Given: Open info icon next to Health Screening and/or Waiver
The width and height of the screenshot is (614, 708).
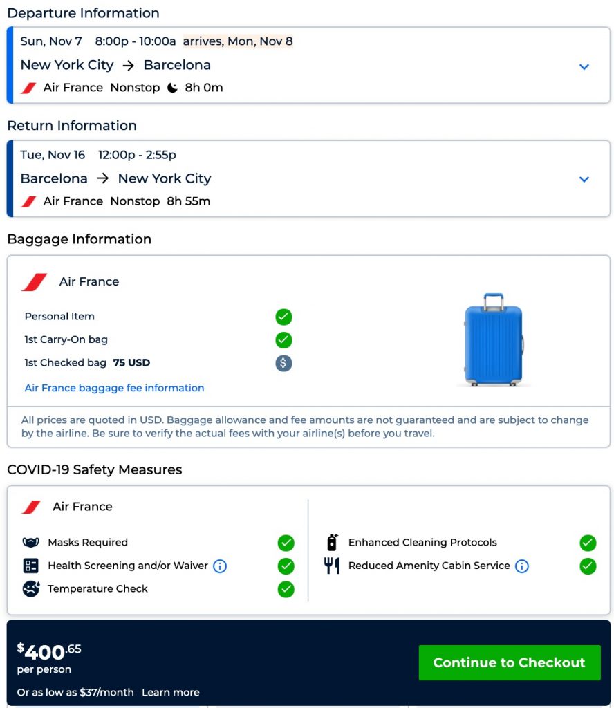Looking at the screenshot, I should pyautogui.click(x=220, y=566).
